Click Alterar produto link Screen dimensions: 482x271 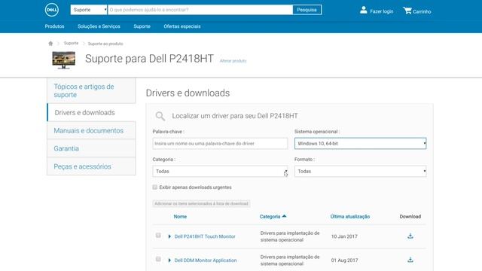(x=233, y=61)
